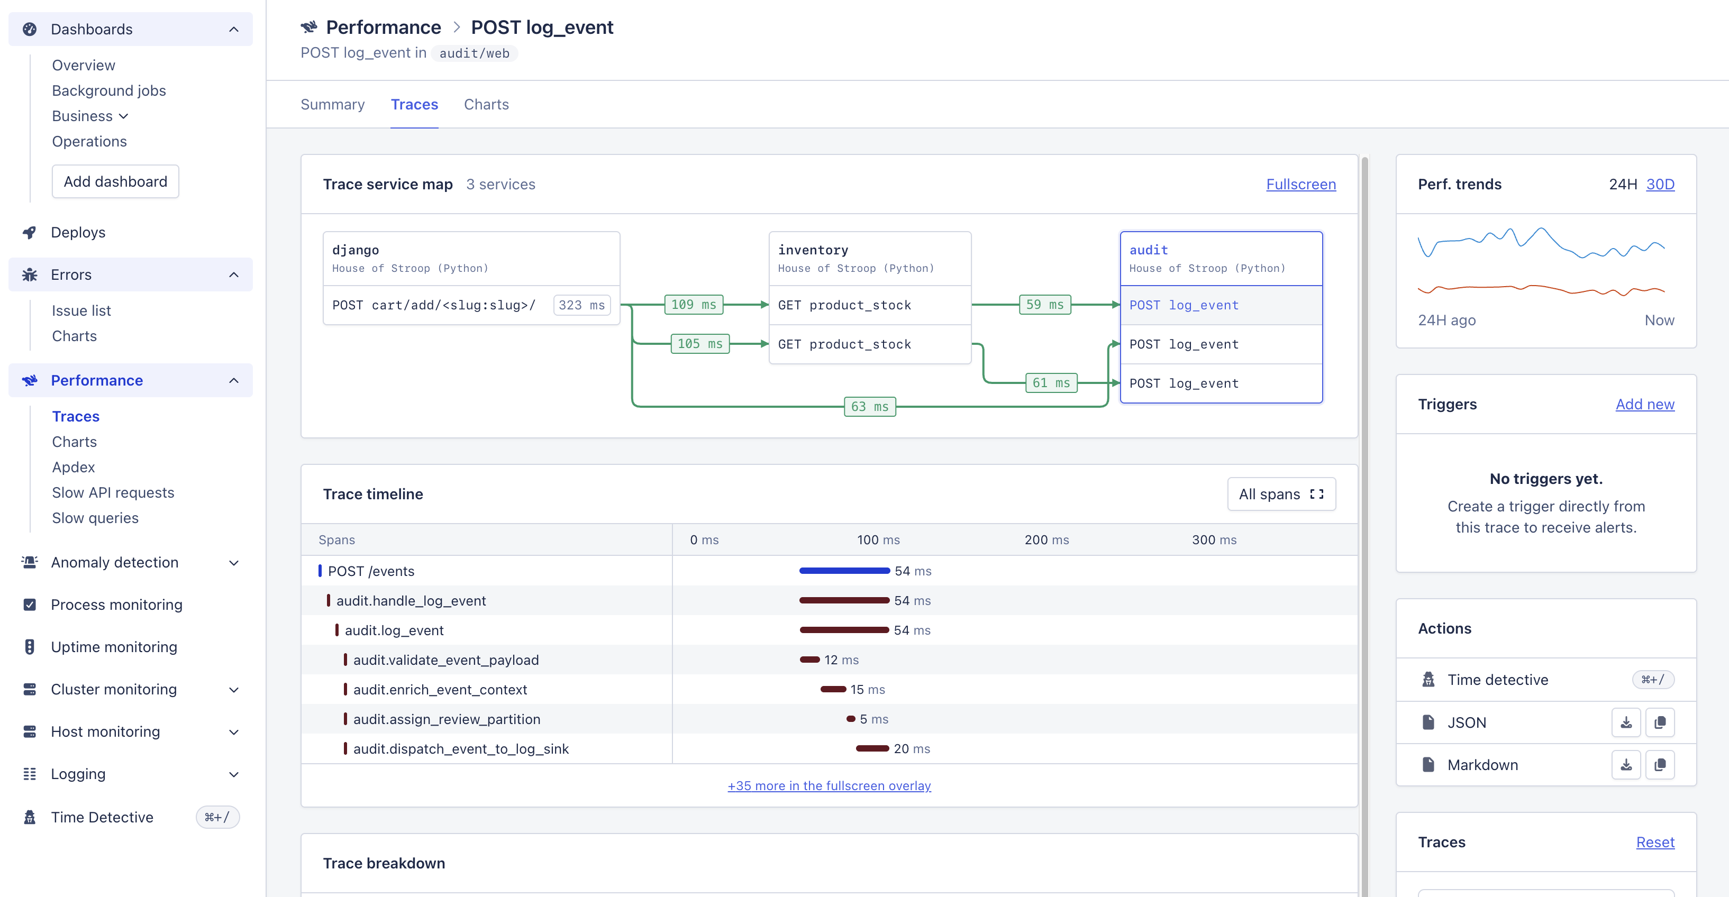Expand the Cluster monitoring section
Screen dimensions: 1729x897
233,689
